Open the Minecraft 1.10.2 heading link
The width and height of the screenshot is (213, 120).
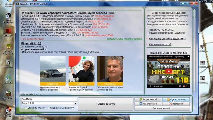coord(31,44)
